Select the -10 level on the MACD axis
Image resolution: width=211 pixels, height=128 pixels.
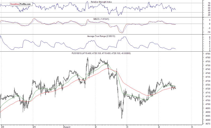click(x=202, y=32)
